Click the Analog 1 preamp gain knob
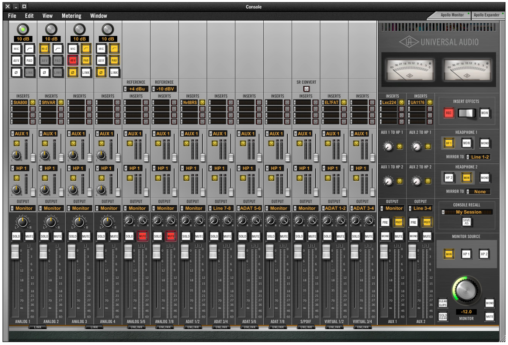 [23, 29]
